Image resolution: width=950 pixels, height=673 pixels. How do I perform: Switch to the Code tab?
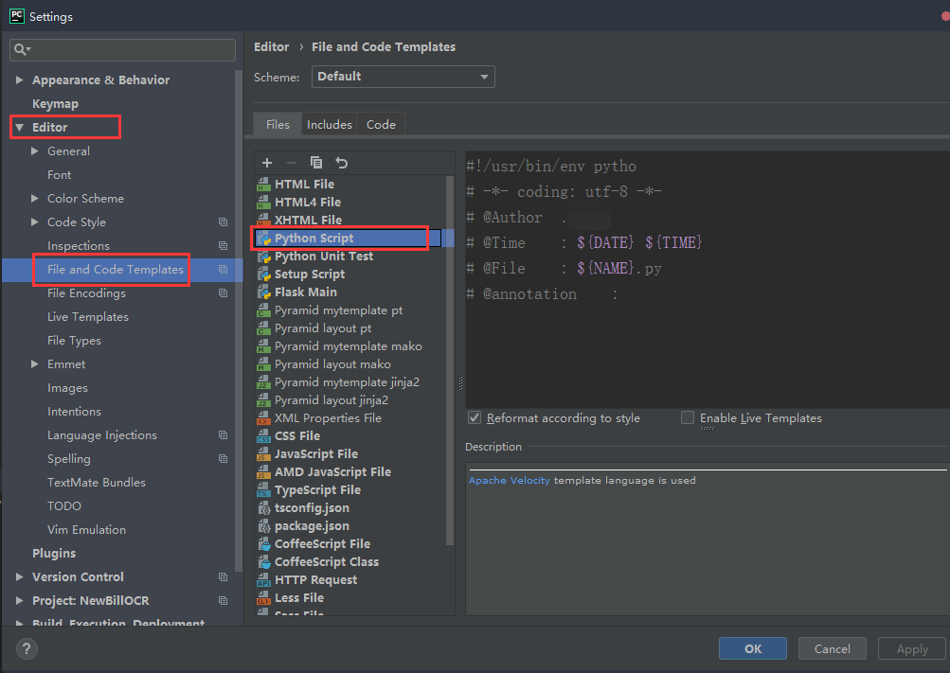point(381,124)
